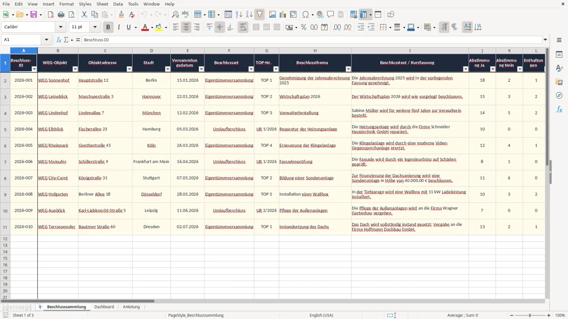The image size is (568, 319).
Task: Open font color dropdown arrow
Action: point(151,27)
